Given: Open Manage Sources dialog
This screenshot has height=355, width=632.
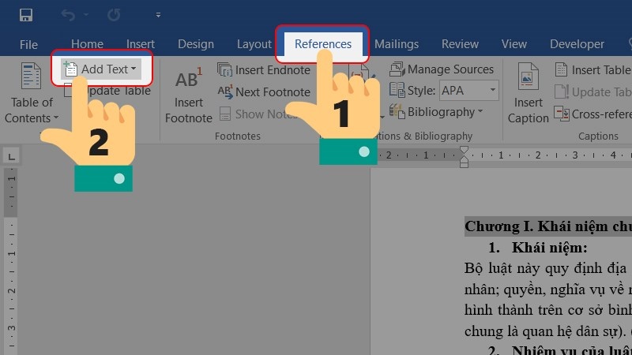Looking at the screenshot, I should [x=442, y=69].
